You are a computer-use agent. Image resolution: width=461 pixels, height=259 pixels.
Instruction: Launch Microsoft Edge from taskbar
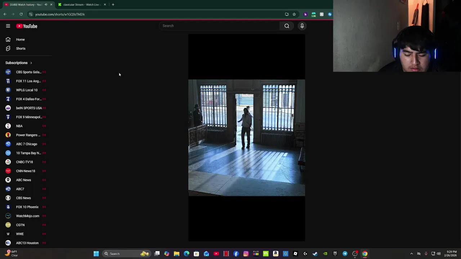187,254
